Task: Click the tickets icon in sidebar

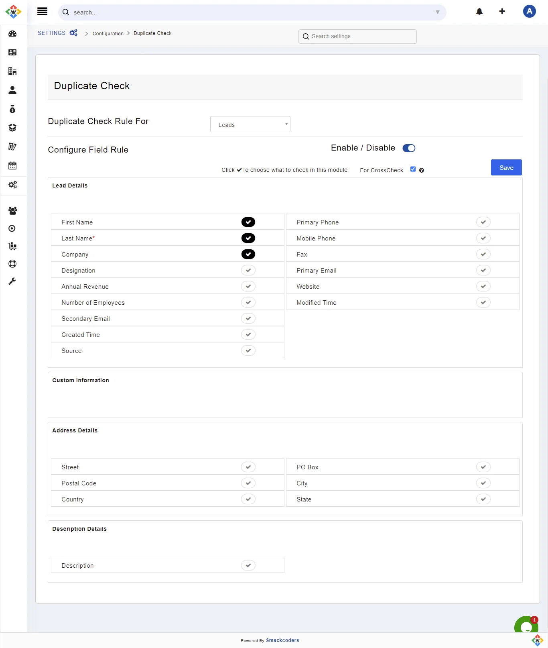Action: click(12, 147)
